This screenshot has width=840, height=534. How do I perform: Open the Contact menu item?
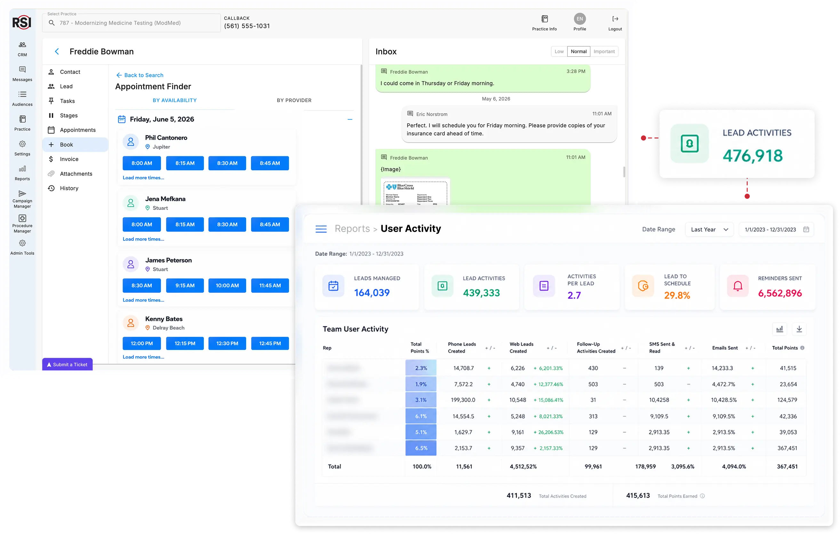click(x=75, y=72)
